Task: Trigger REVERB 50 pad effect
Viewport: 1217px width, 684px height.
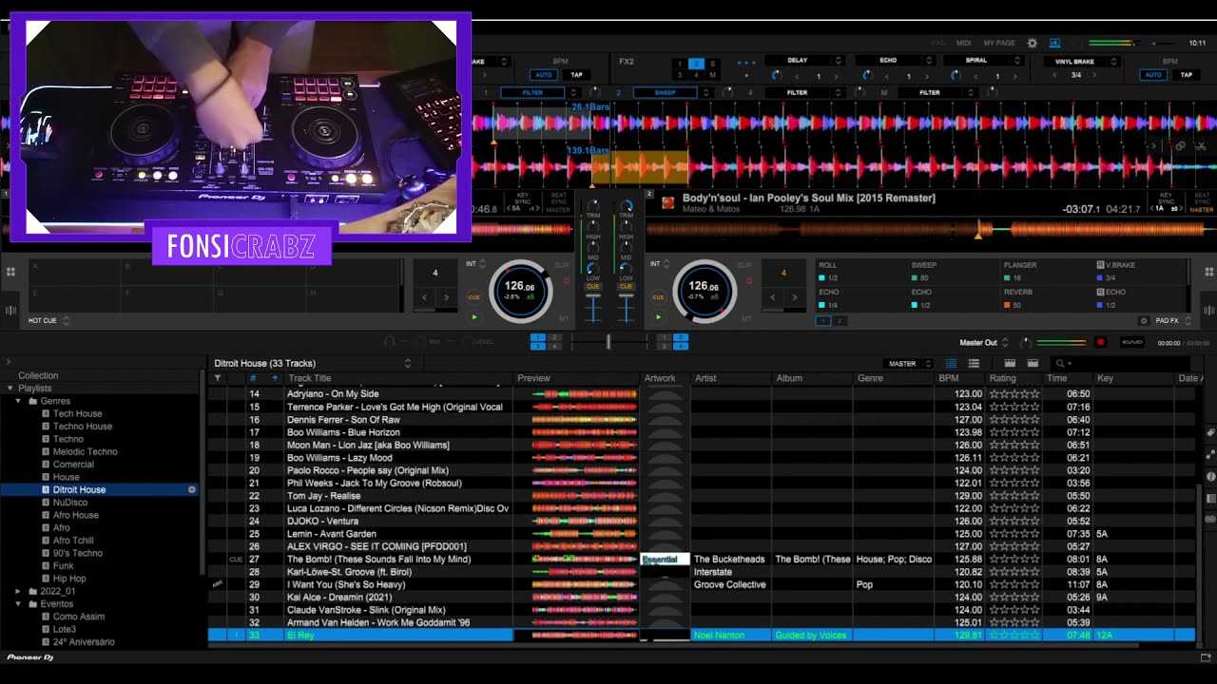Action: [1046, 298]
